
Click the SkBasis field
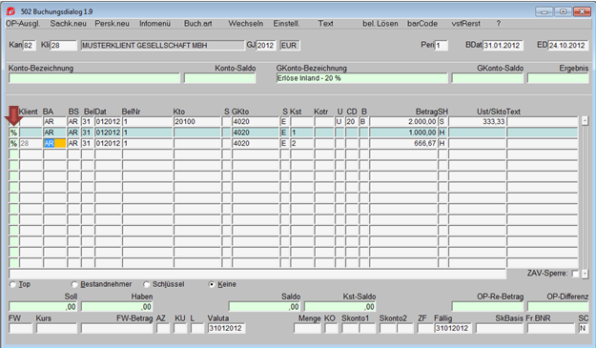[x=500, y=329]
